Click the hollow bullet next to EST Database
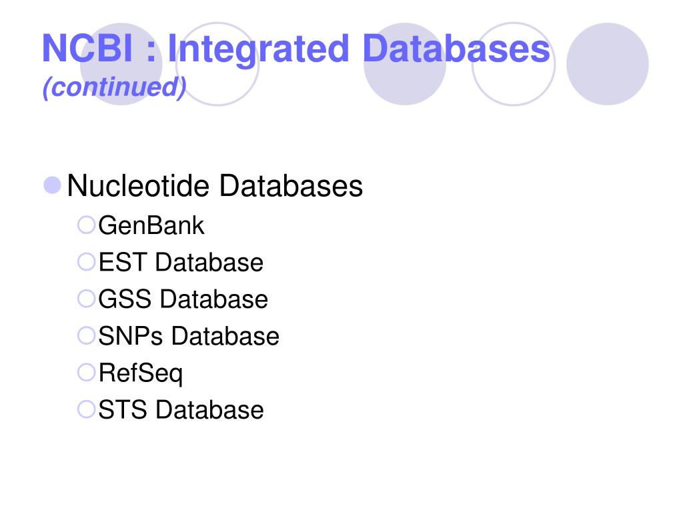683x512 pixels. [x=86, y=262]
